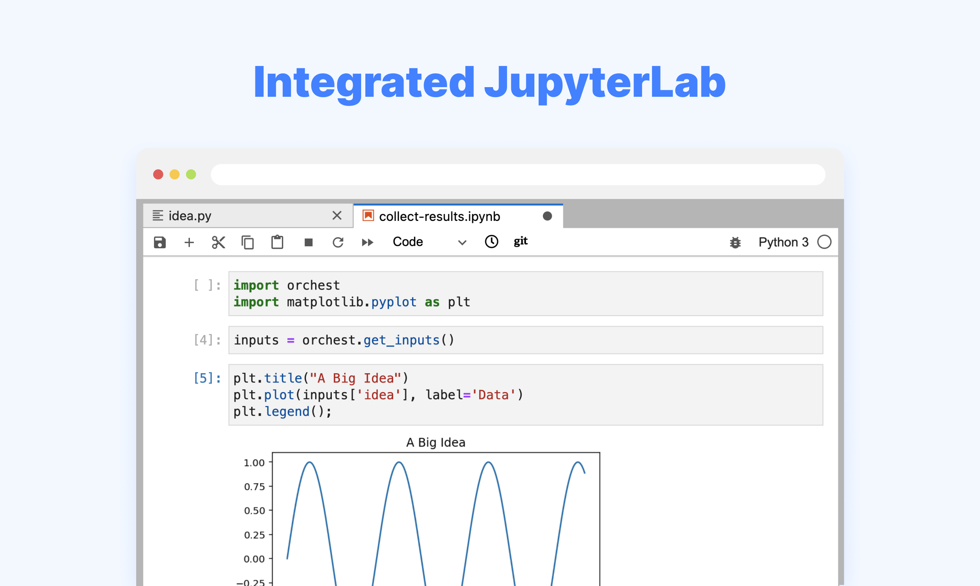The width and height of the screenshot is (980, 586).
Task: Click the git toolbar button
Action: (520, 241)
